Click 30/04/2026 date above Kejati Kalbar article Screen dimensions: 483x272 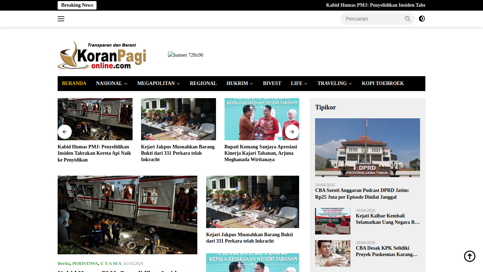(x=365, y=210)
